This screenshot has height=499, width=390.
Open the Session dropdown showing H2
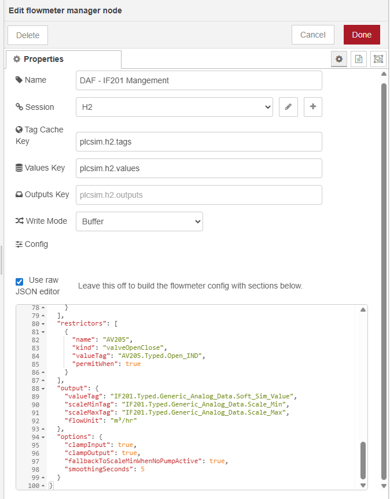[x=174, y=107]
